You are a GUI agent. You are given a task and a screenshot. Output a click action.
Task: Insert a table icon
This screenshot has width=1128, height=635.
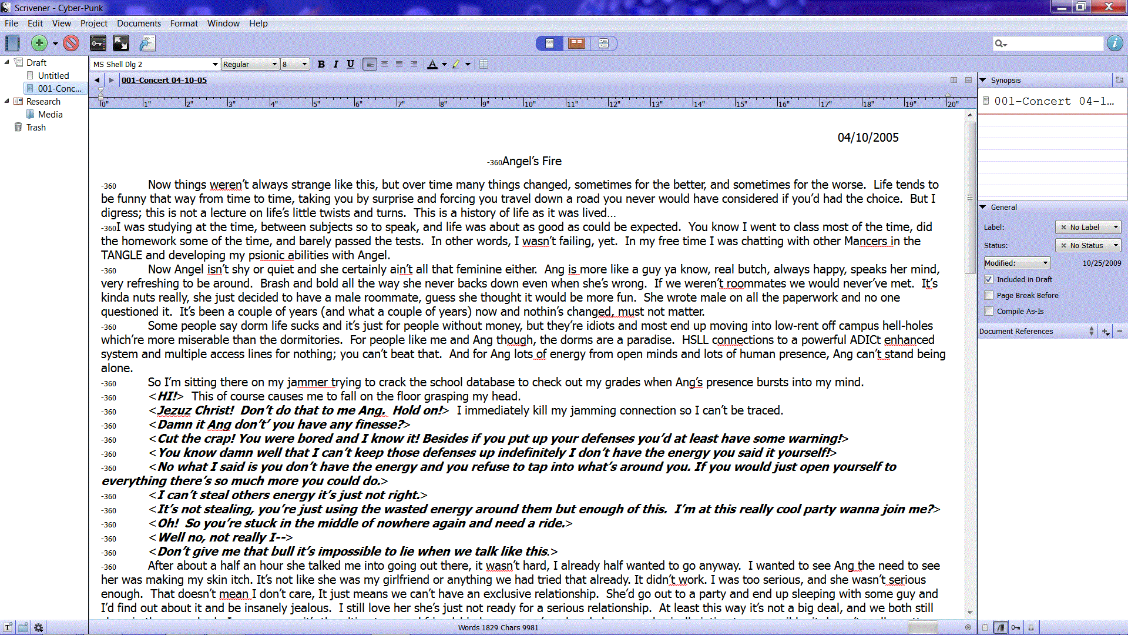point(484,64)
